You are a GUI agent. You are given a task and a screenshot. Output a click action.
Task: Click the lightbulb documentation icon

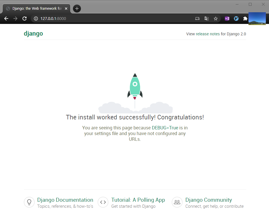[x=29, y=202]
